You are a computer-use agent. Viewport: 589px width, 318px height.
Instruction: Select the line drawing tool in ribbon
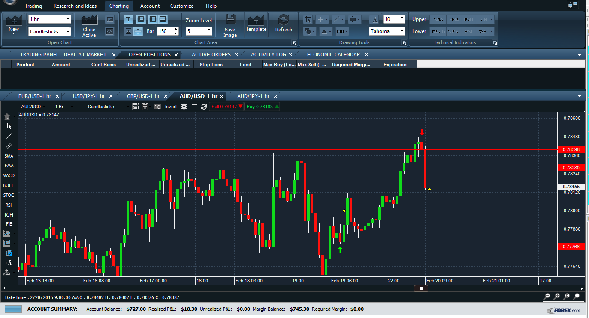tap(338, 19)
